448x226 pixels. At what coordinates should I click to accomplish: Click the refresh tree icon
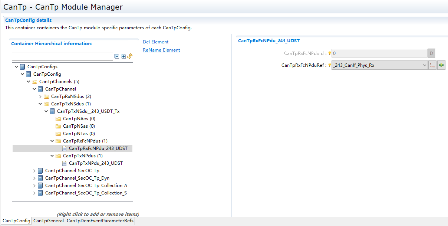(130, 56)
